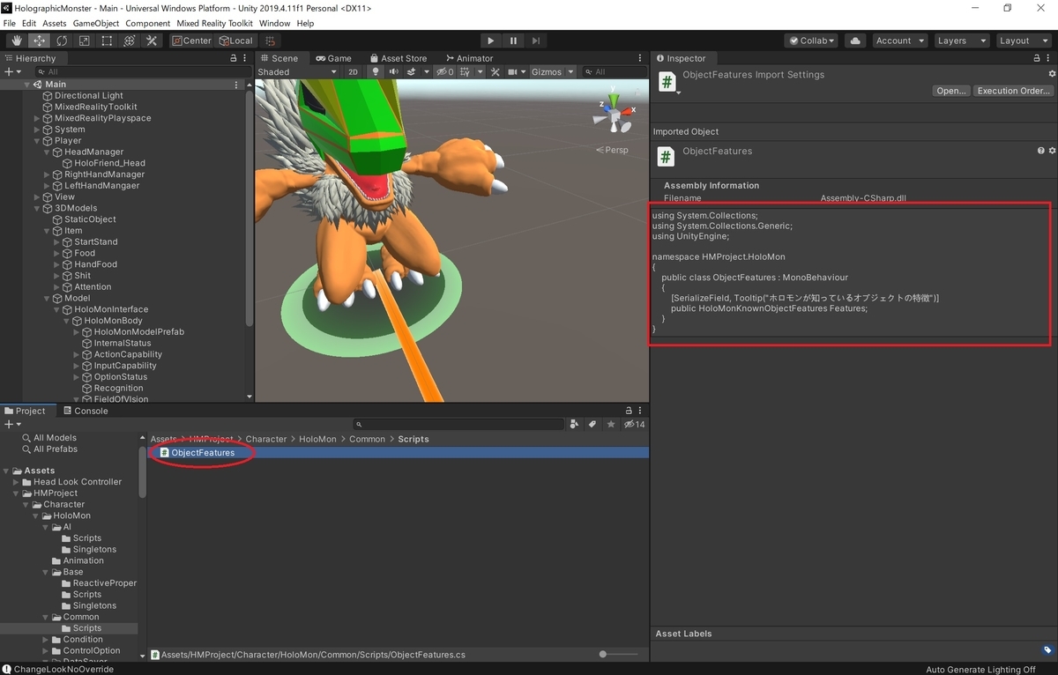Open the Window menu
The image size is (1058, 675).
(275, 23)
